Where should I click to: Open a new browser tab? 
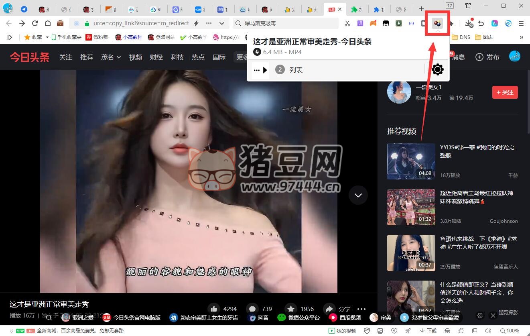421,9
